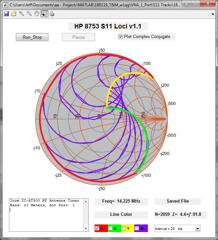Enable the green G line color checkbox
The width and height of the screenshot is (218, 240).
[x=110, y=228]
